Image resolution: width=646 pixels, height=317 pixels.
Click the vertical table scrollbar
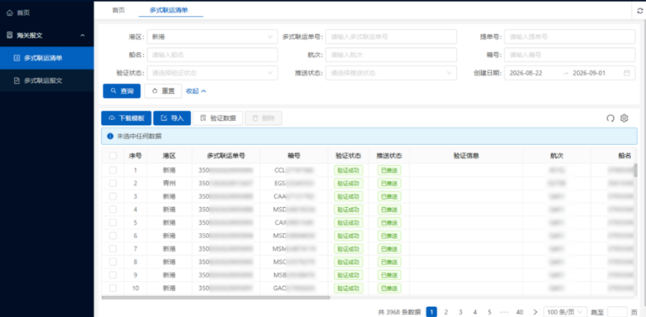[x=635, y=170]
